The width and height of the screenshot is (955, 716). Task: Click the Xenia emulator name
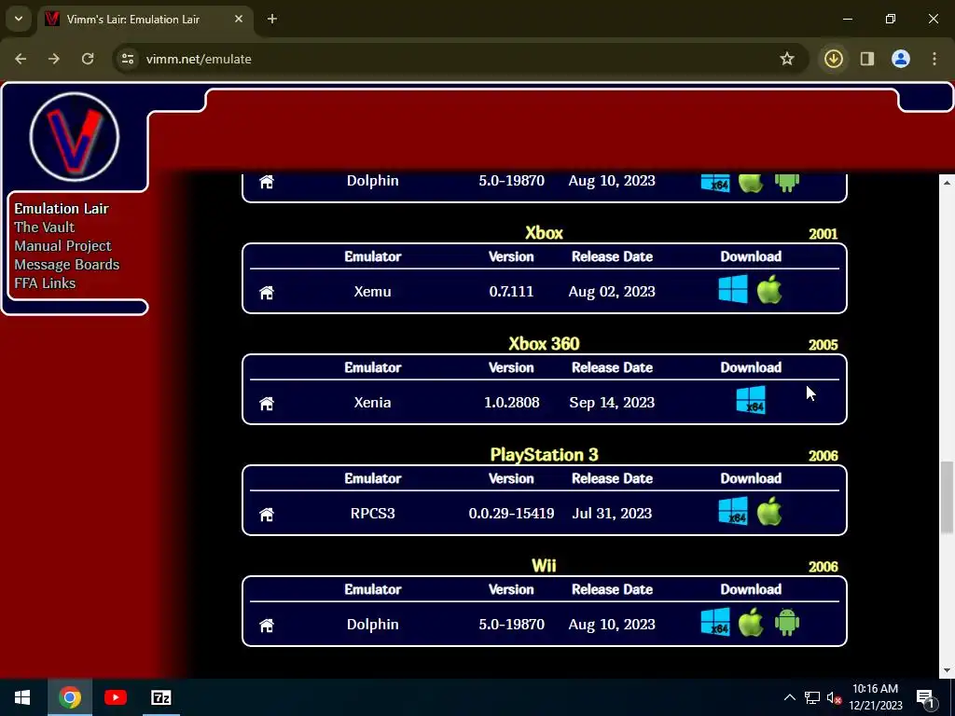pos(373,403)
